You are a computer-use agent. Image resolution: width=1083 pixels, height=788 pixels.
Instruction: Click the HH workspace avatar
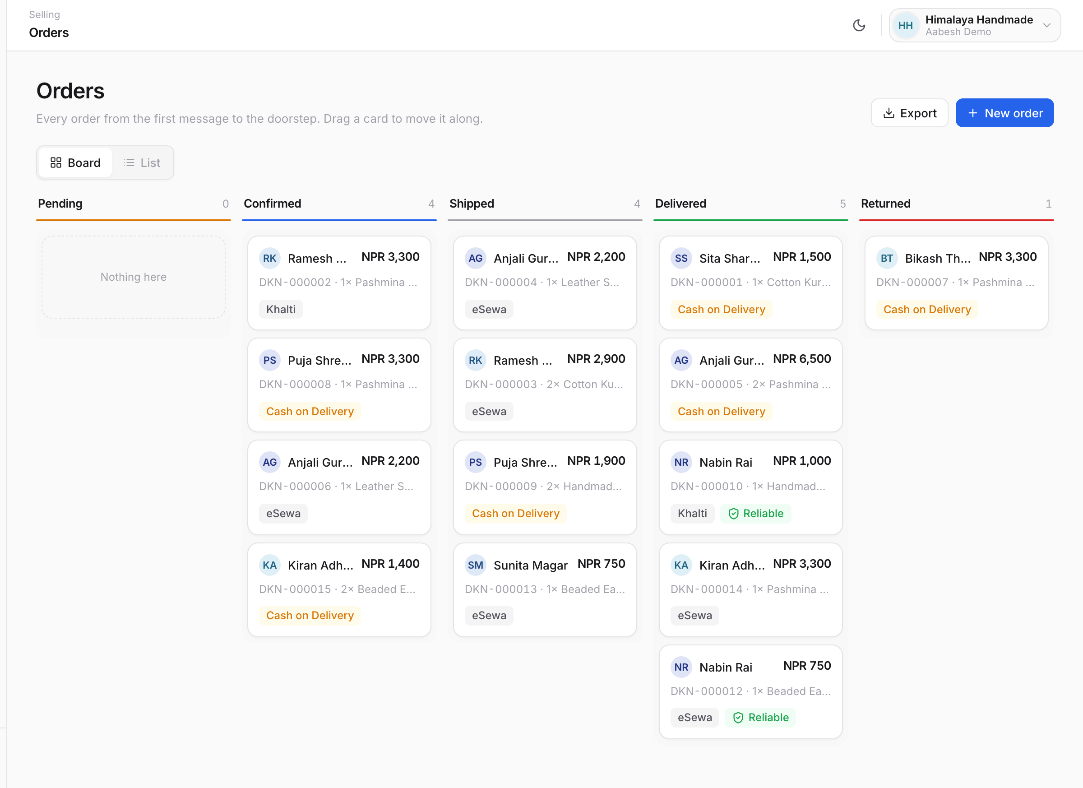[x=905, y=25]
